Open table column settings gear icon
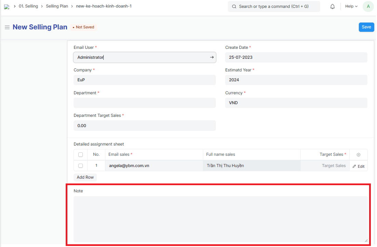 click(x=358, y=155)
